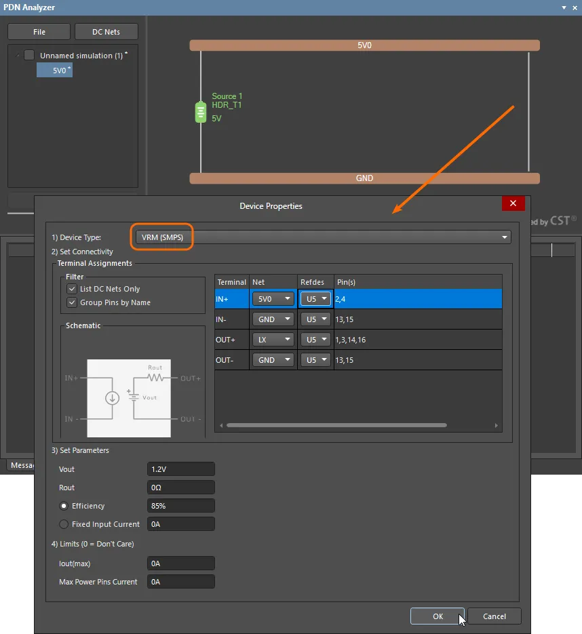
Task: Click the VRM schematic diagram preview
Action: [x=129, y=398]
